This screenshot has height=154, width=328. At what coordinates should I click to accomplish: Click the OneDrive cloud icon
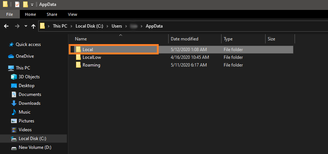coord(11,56)
